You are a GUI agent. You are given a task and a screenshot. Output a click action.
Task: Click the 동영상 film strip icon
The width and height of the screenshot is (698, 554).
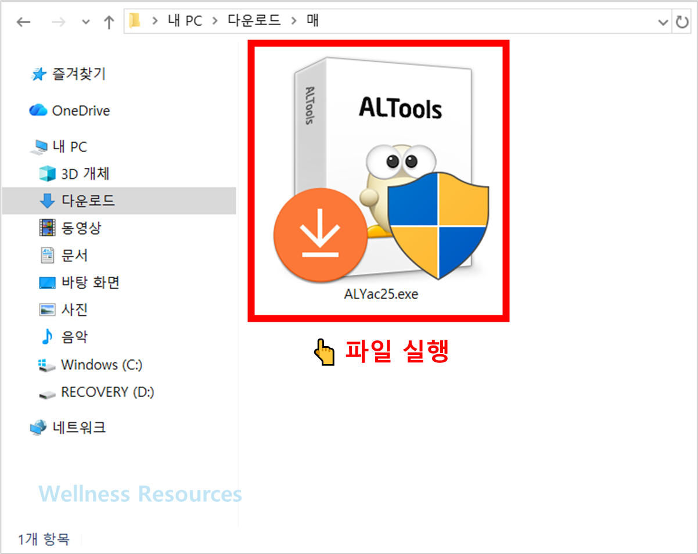coord(46,228)
